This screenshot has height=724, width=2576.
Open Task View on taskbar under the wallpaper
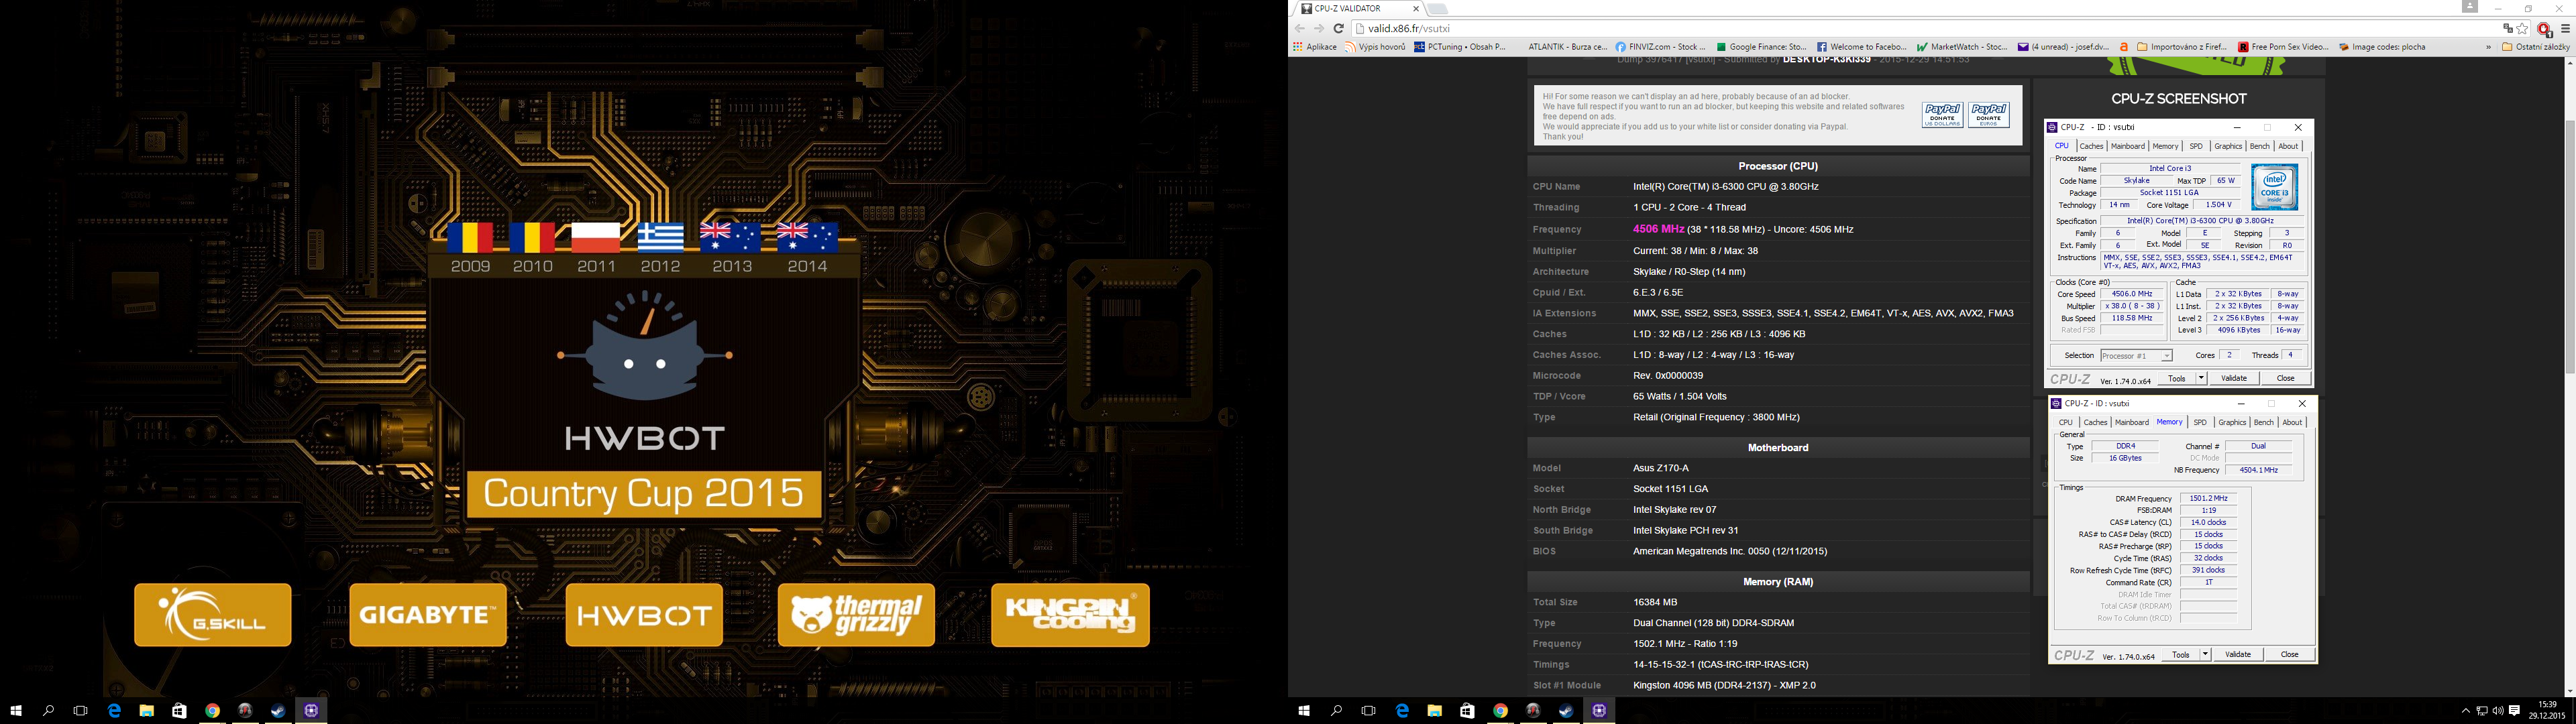(81, 711)
